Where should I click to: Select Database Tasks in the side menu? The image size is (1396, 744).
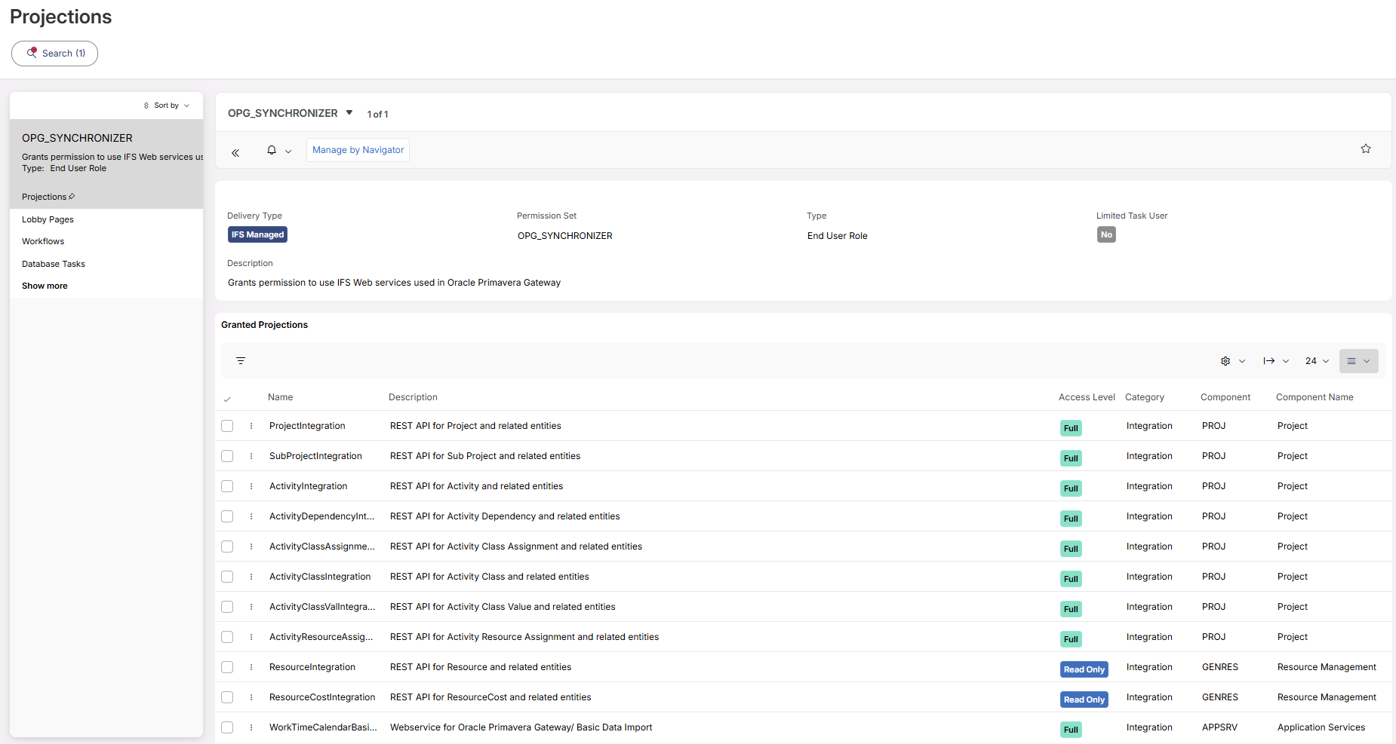(54, 264)
